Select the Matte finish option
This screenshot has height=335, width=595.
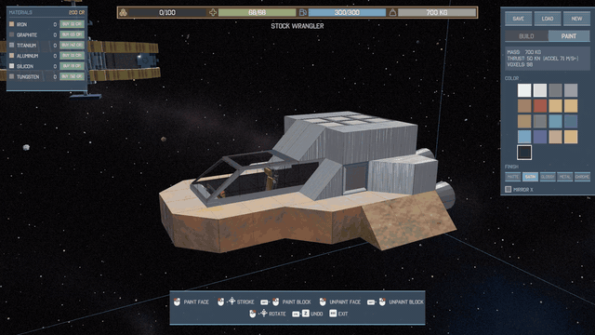(x=512, y=177)
